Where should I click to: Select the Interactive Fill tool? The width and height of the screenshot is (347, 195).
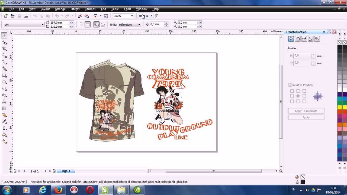click(x=4, y=141)
